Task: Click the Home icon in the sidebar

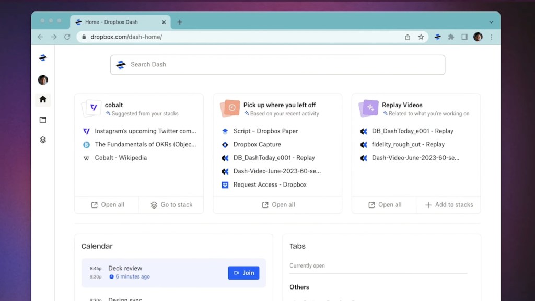Action: coord(43,99)
